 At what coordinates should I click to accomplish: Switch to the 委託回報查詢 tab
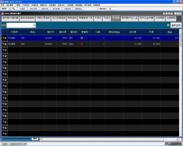pos(27,19)
